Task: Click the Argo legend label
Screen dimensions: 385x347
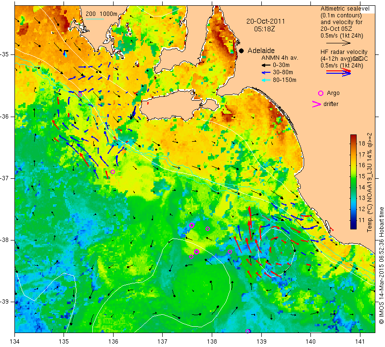Action: click(333, 93)
